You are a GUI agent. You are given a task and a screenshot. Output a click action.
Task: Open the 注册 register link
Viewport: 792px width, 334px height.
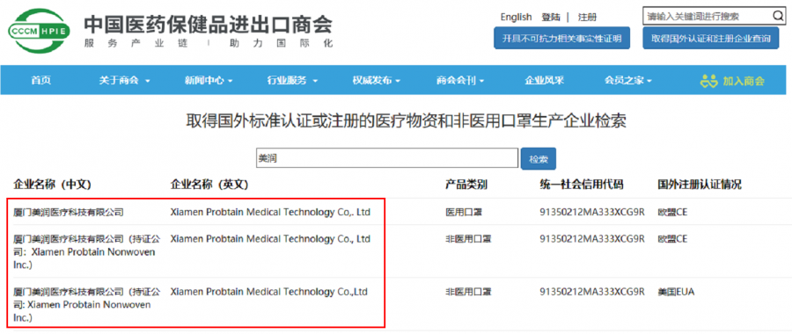[588, 18]
